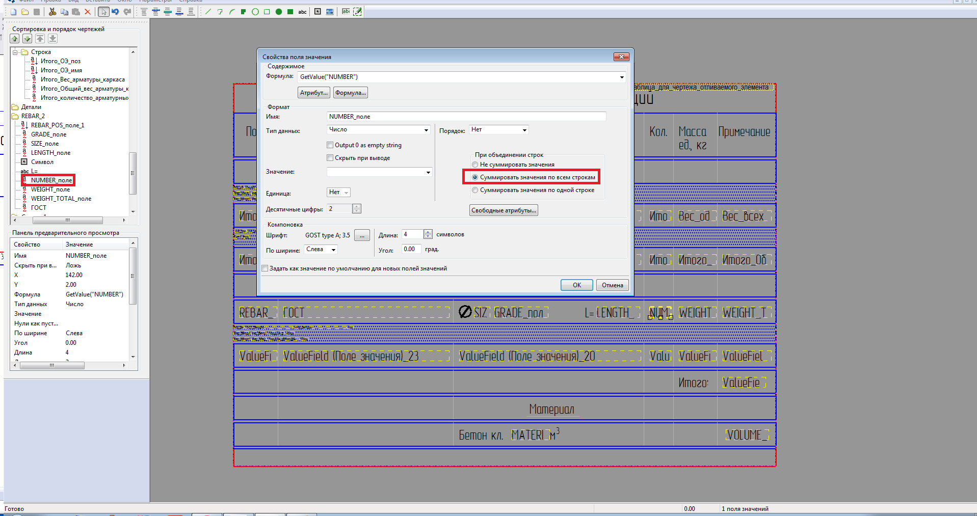Select the hollow green circle tool
The height and width of the screenshot is (516, 977).
pyautogui.click(x=255, y=12)
